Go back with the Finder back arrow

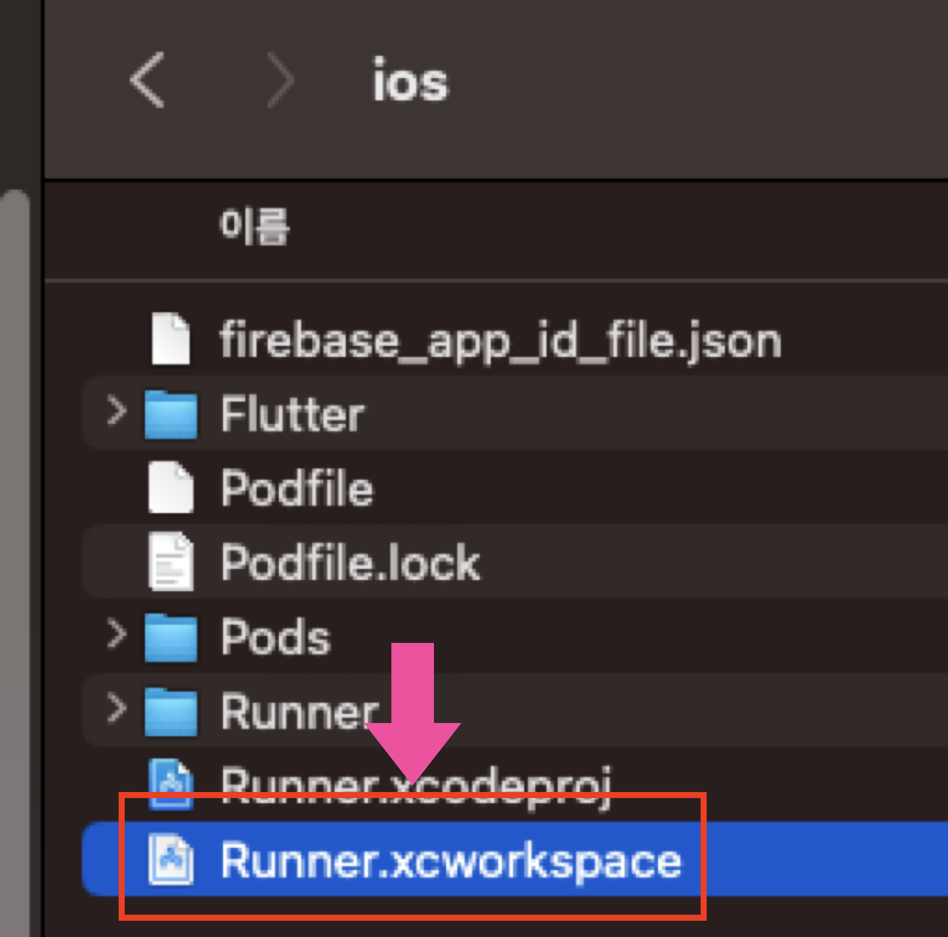(147, 80)
